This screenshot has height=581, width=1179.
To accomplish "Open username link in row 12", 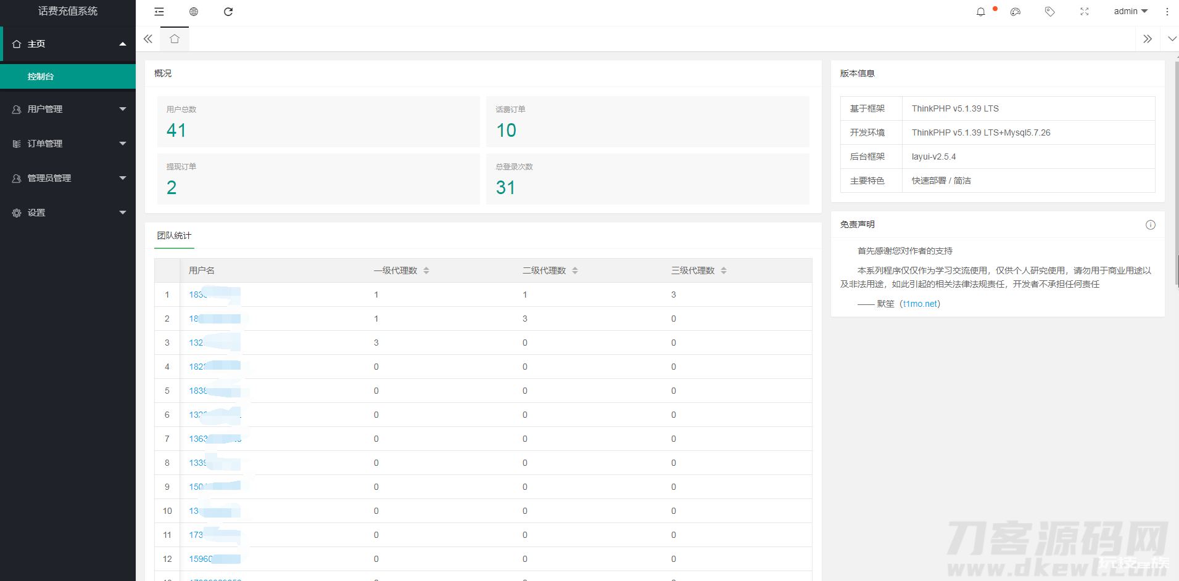I will point(215,559).
